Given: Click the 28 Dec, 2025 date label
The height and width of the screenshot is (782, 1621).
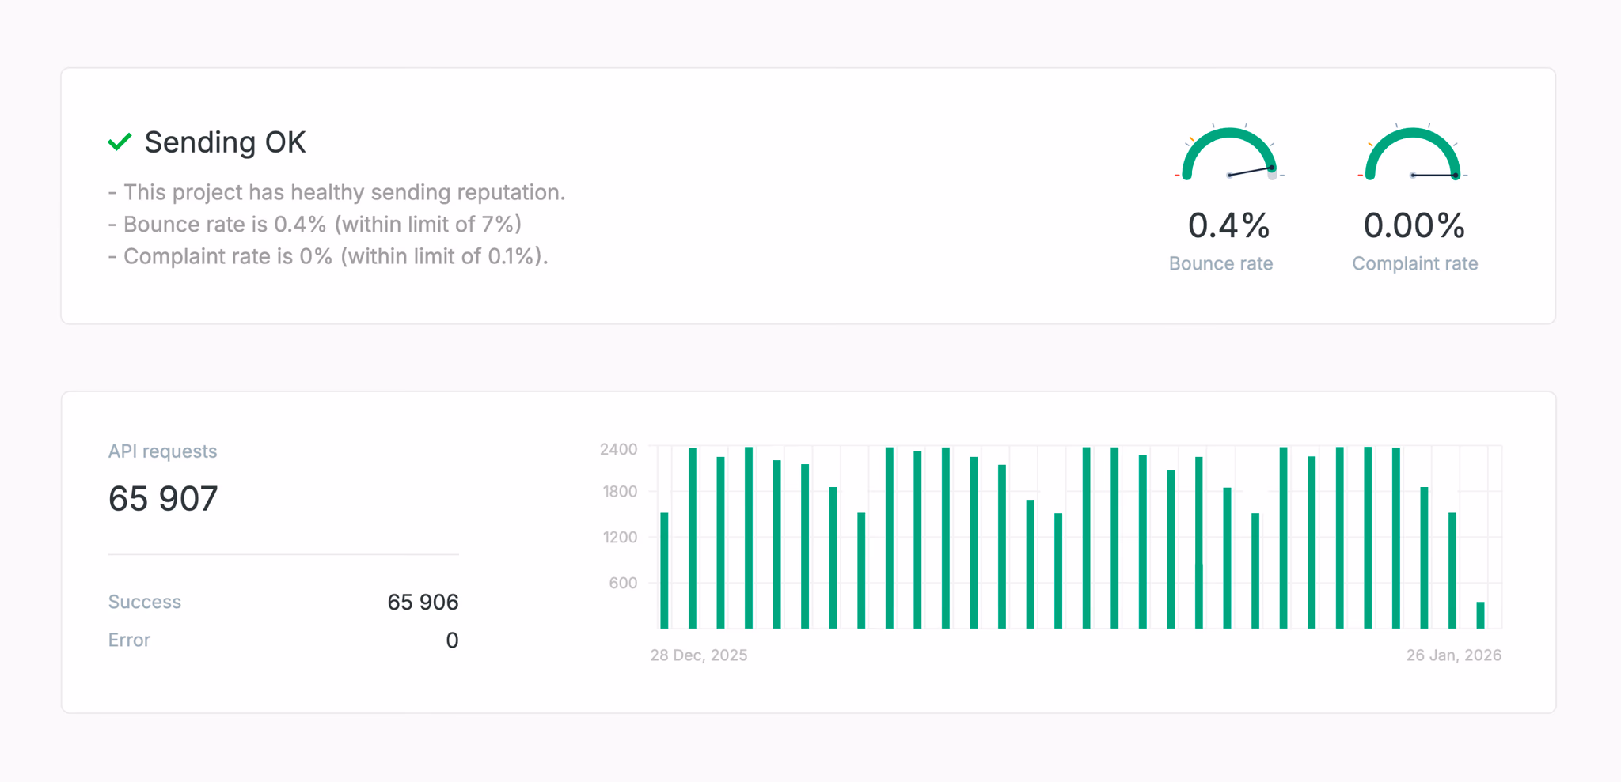Looking at the screenshot, I should pos(699,655).
